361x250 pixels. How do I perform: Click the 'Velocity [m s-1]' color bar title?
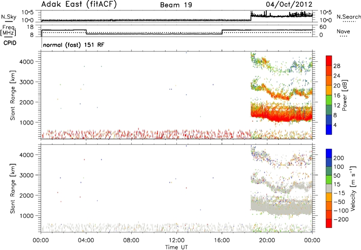click(x=353, y=188)
